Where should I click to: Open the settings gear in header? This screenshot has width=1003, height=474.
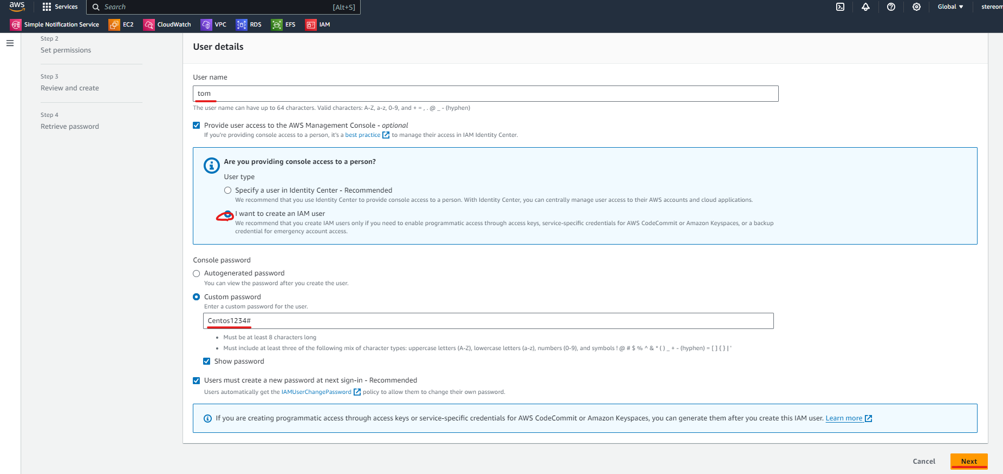[916, 7]
